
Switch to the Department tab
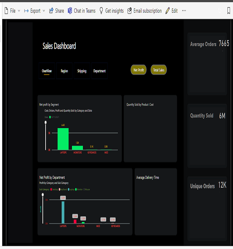tap(99, 71)
